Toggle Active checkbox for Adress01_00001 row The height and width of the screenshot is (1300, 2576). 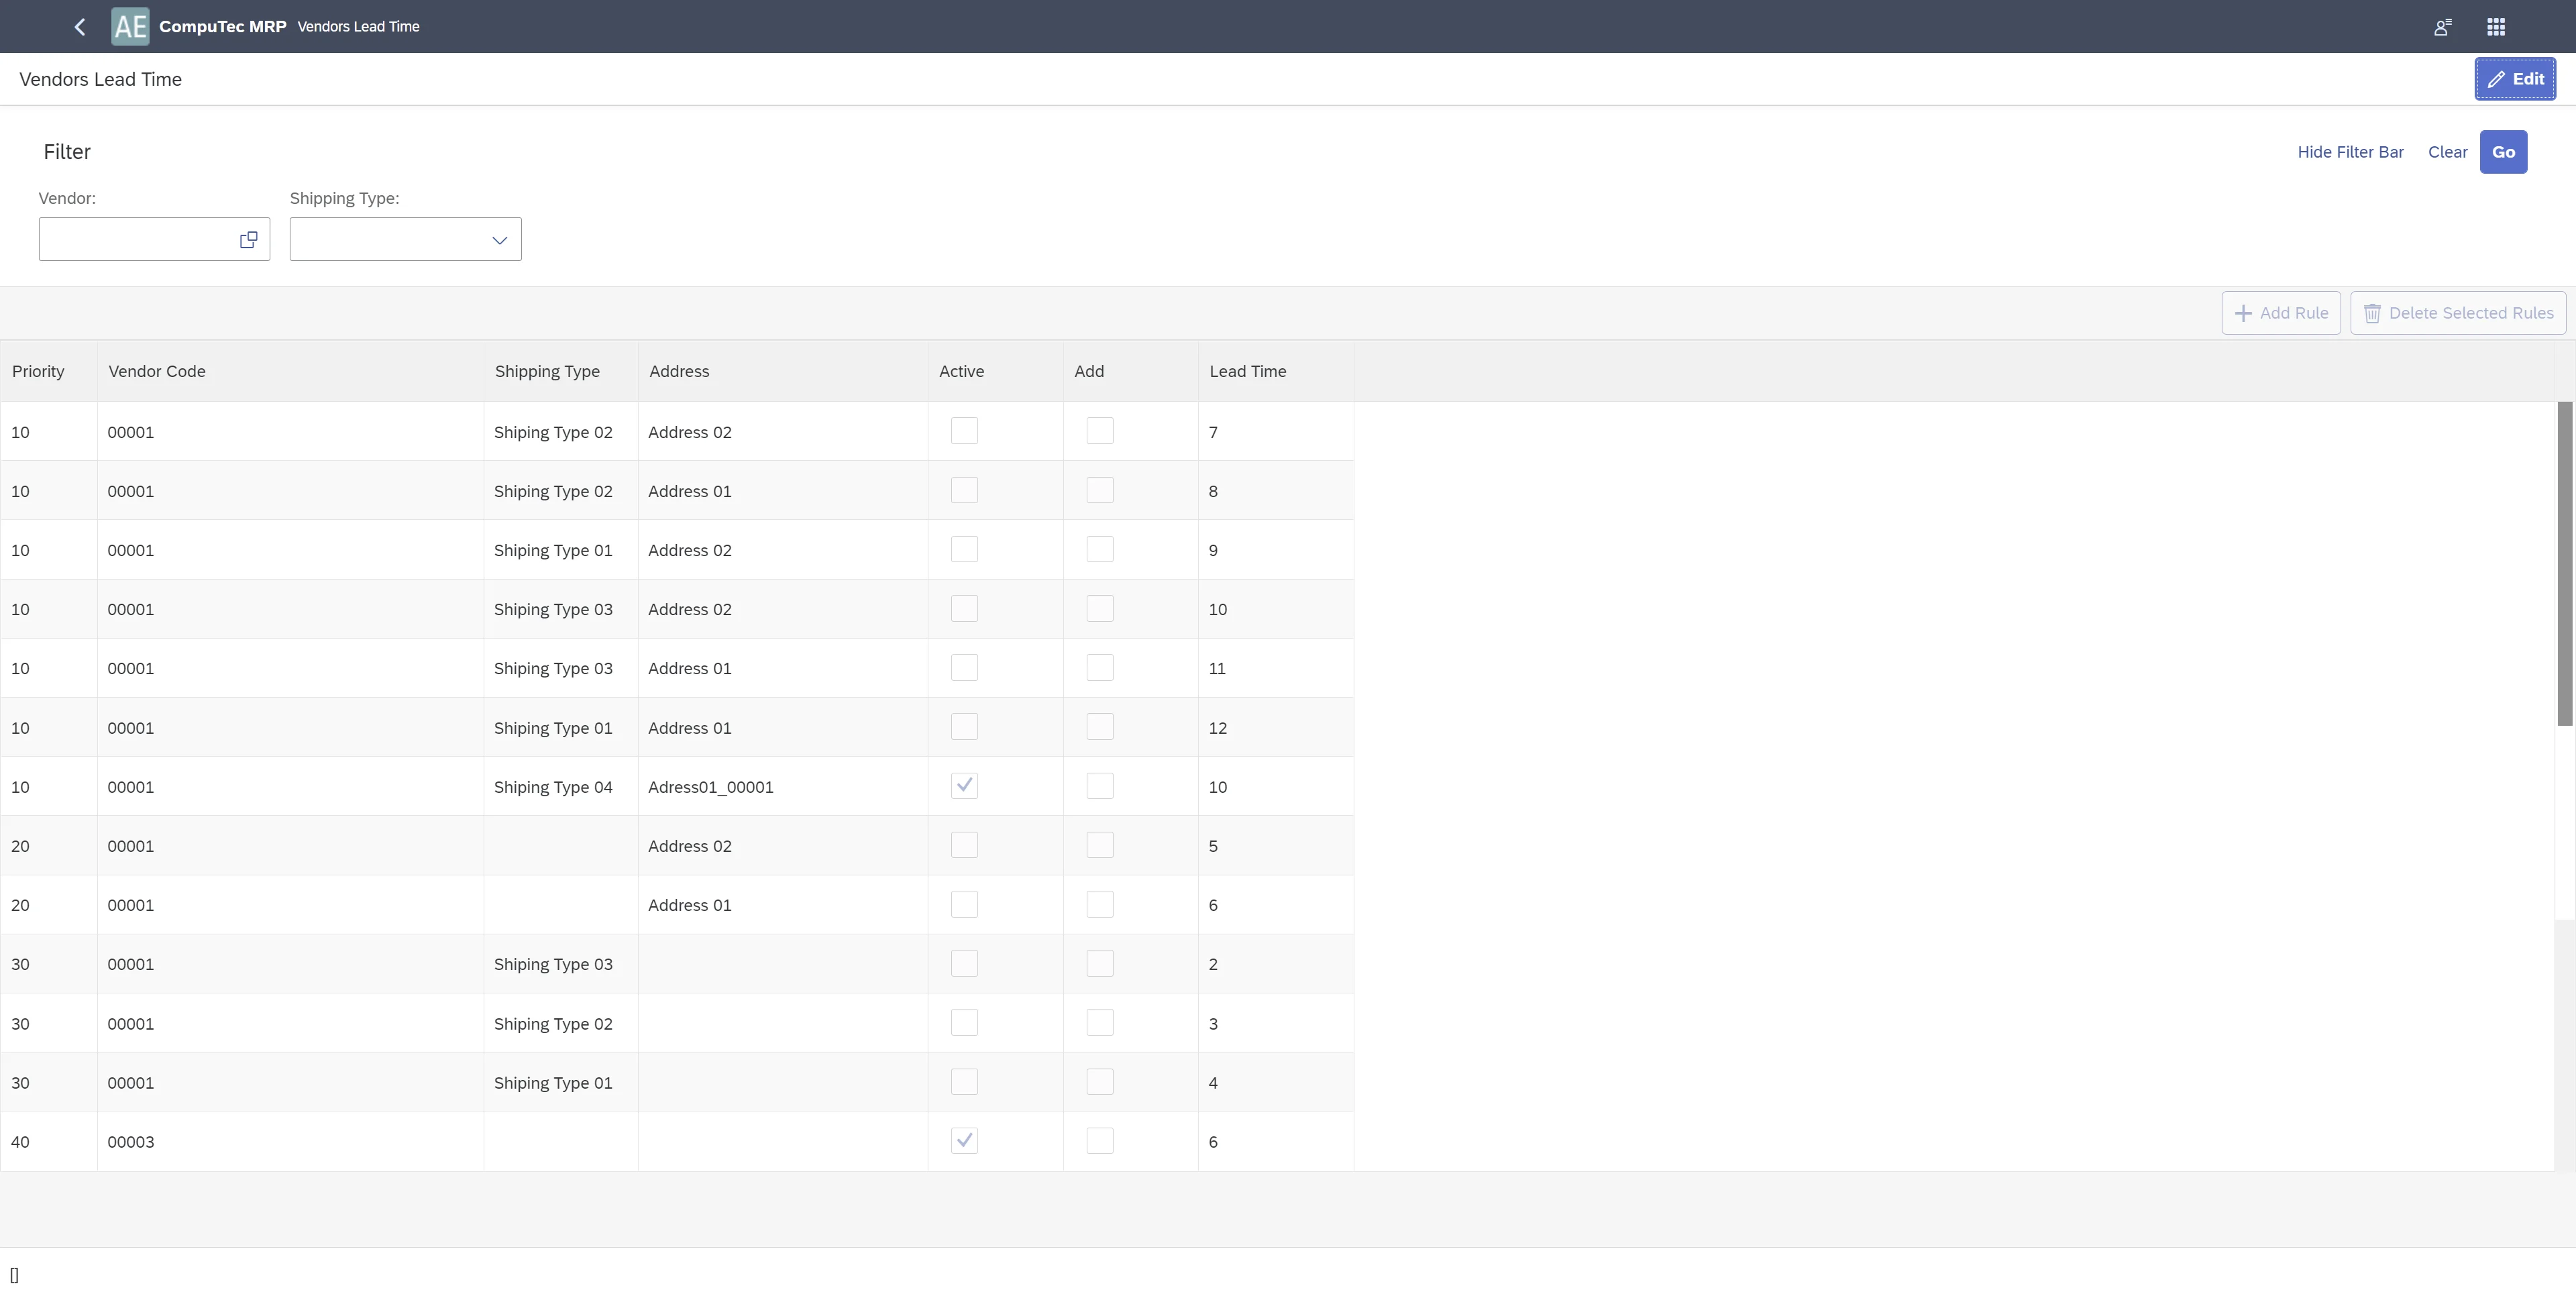tap(964, 786)
